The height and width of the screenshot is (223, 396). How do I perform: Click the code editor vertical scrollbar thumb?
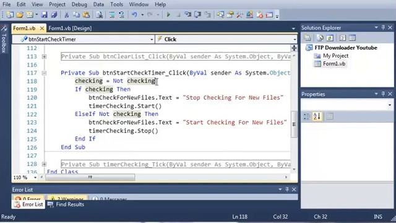pyautogui.click(x=294, y=125)
